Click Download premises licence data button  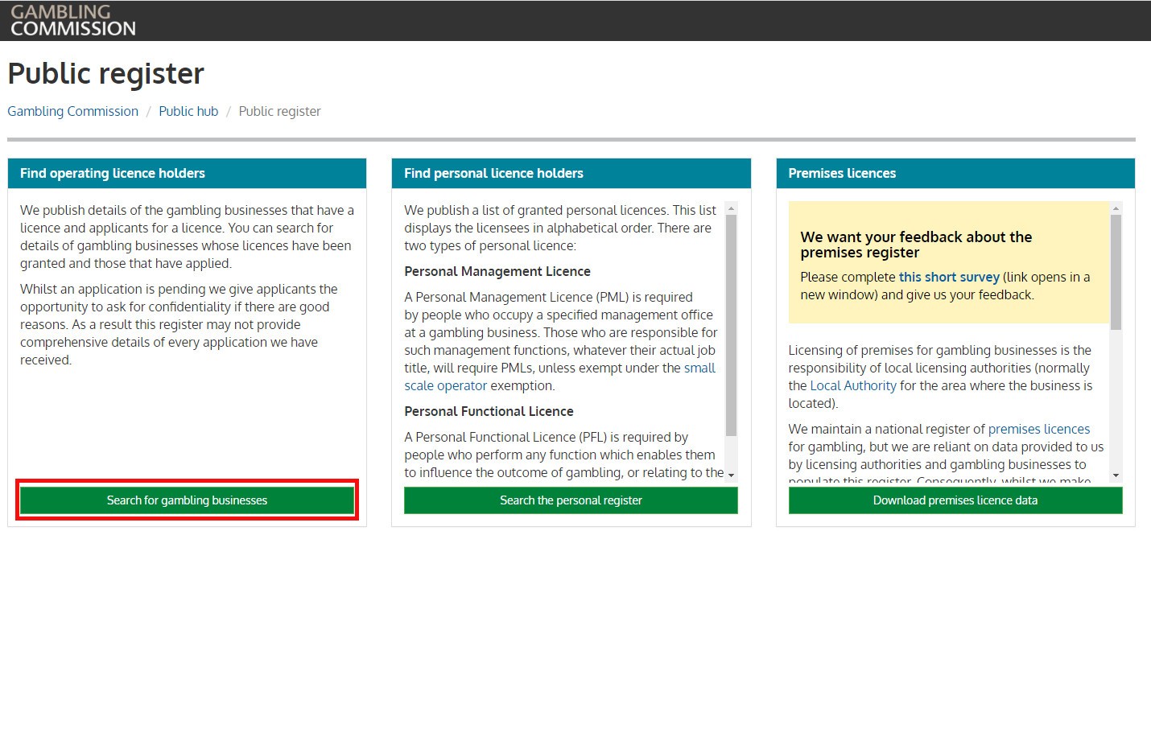[955, 500]
